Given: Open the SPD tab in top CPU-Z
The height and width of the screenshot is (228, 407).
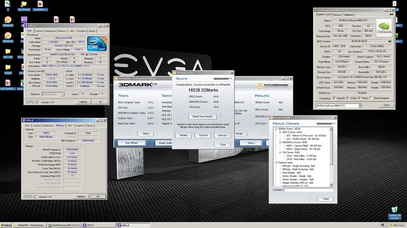Looking at the screenshot, I should point(72,31).
